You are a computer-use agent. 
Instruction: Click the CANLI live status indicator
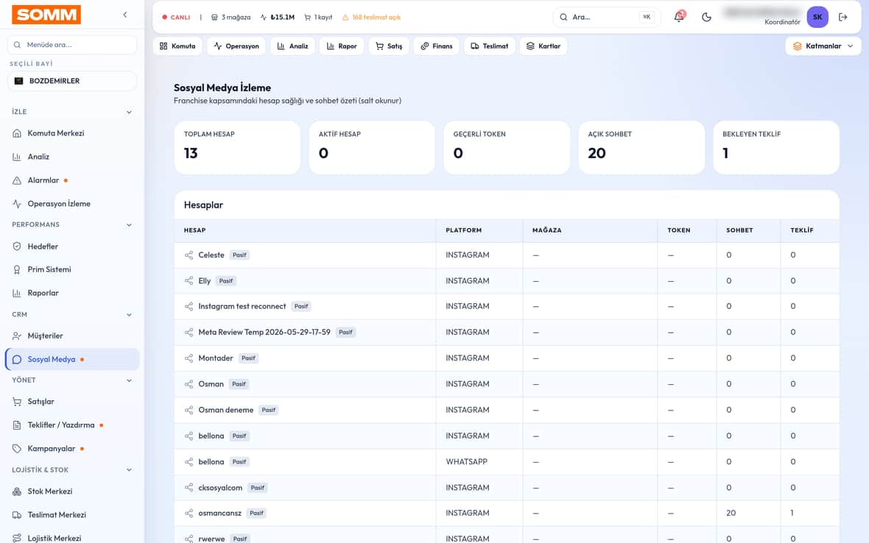click(x=176, y=17)
